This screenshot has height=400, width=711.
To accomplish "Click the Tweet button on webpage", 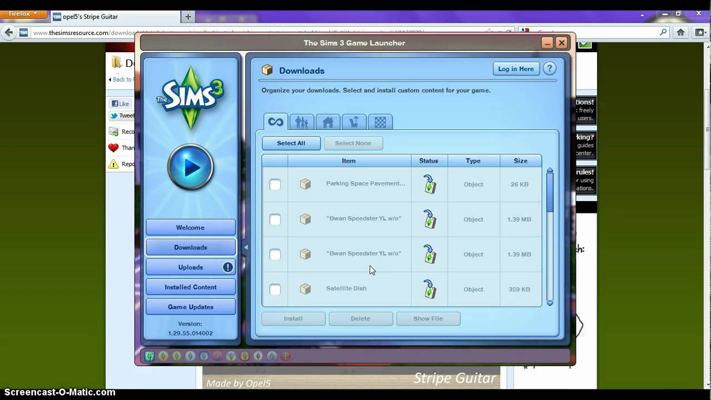I will coord(122,116).
